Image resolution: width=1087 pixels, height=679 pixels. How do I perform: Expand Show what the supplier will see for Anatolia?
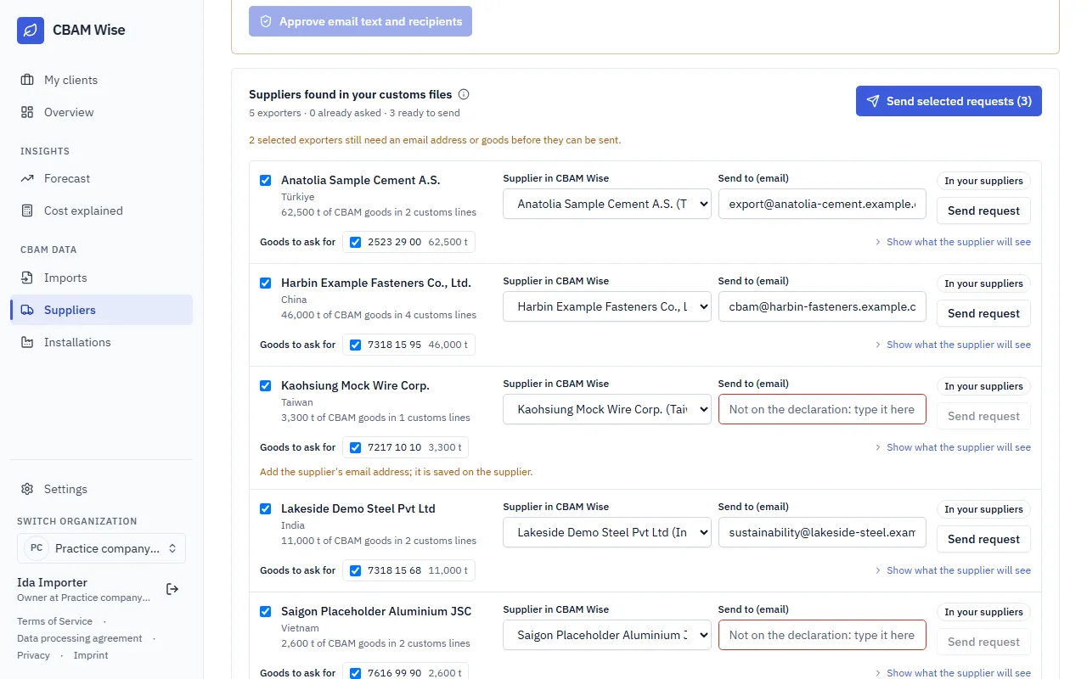tap(953, 242)
